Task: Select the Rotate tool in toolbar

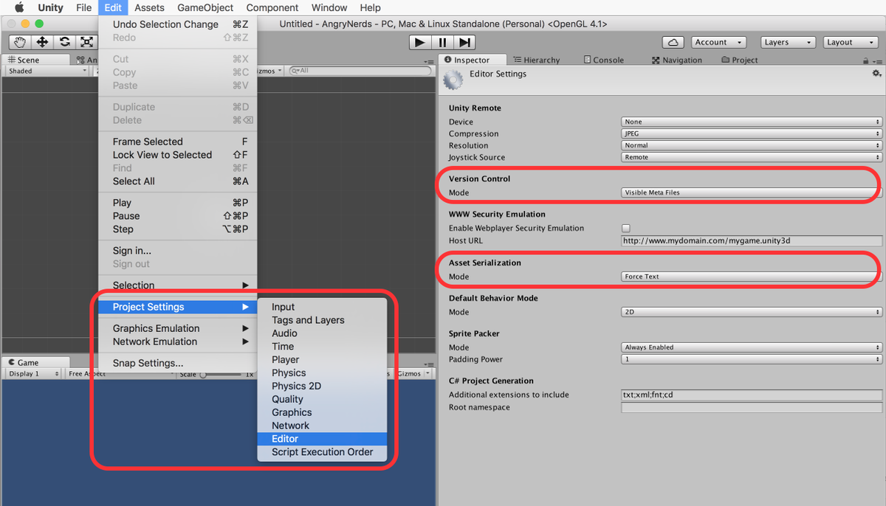Action: [65, 42]
